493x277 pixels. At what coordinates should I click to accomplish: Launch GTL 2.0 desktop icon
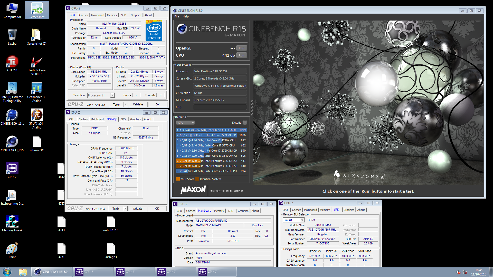[12, 63]
